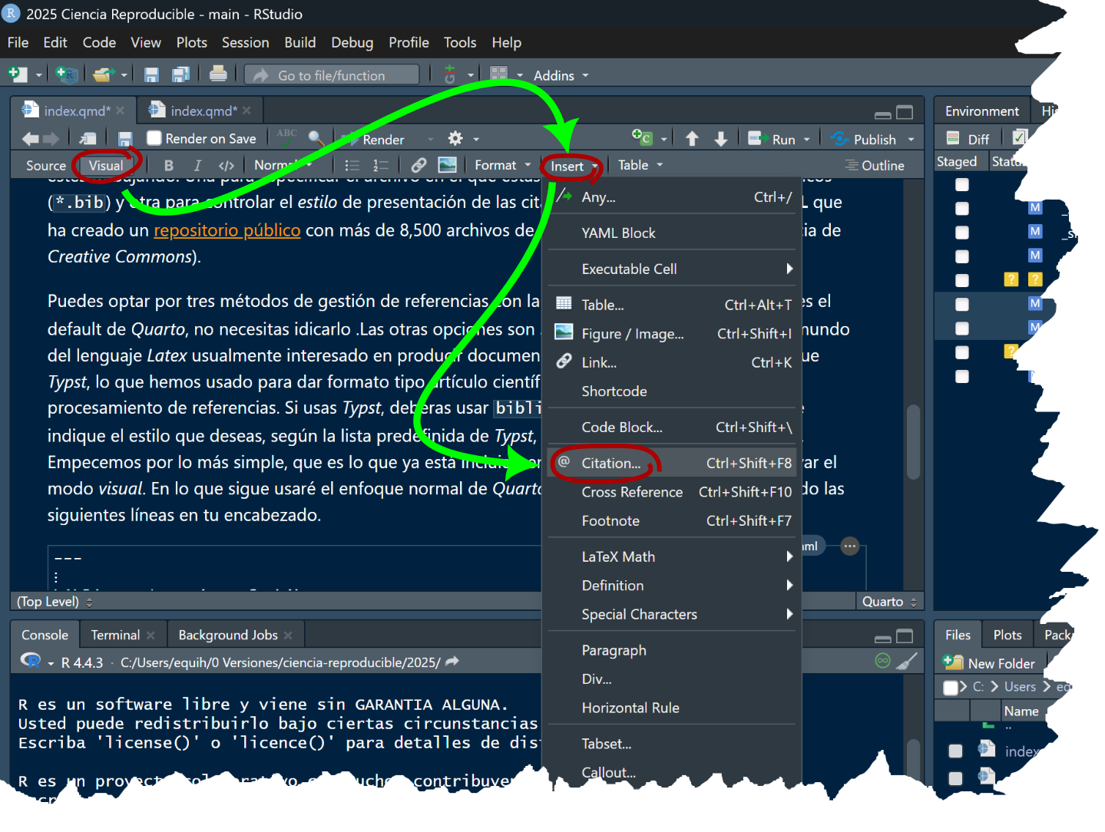Switch to the Terminal tab
Image resolution: width=1105 pixels, height=832 pixels.
(x=115, y=636)
